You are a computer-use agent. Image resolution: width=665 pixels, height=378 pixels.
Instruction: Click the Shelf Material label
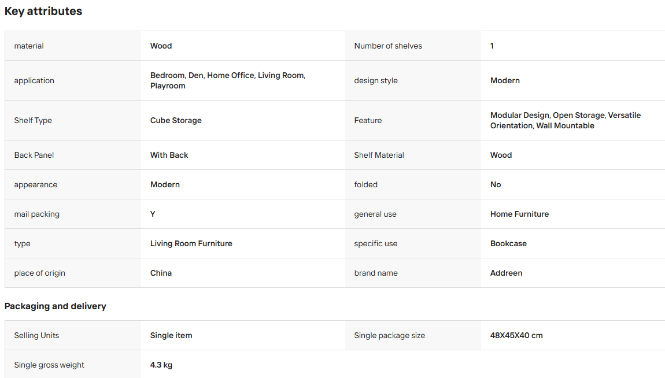(x=379, y=155)
